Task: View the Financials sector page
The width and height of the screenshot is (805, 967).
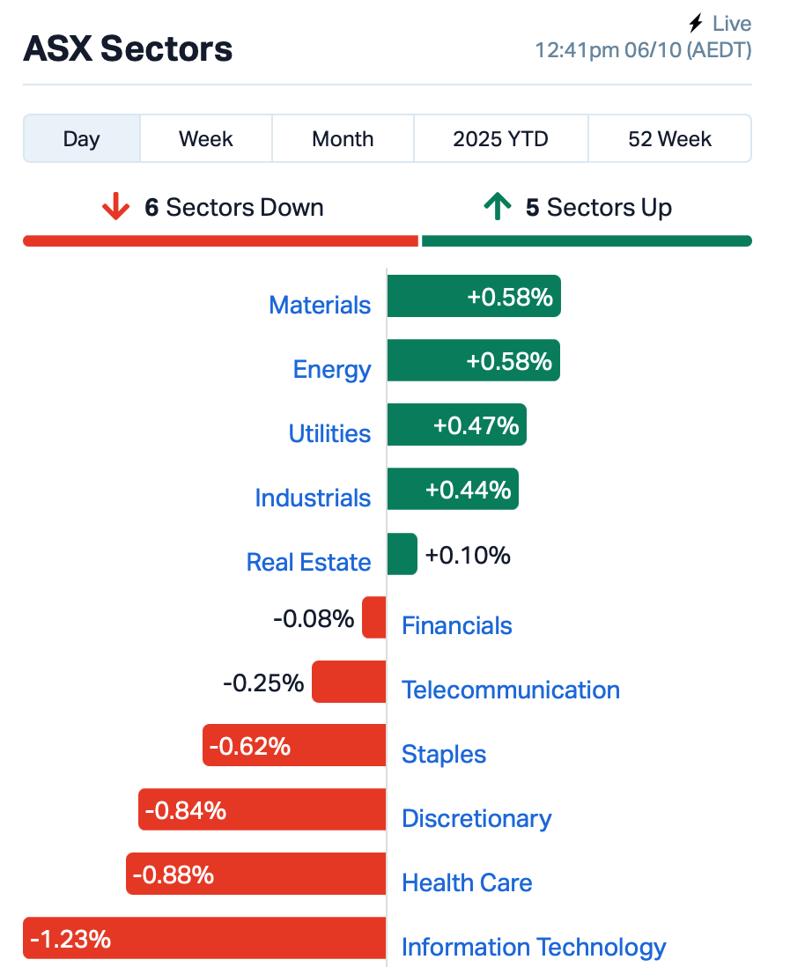Action: (456, 626)
